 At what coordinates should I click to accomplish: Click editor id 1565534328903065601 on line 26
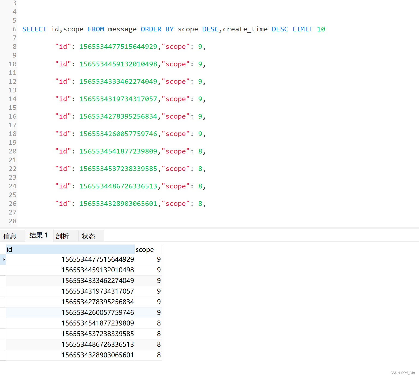pos(118,204)
